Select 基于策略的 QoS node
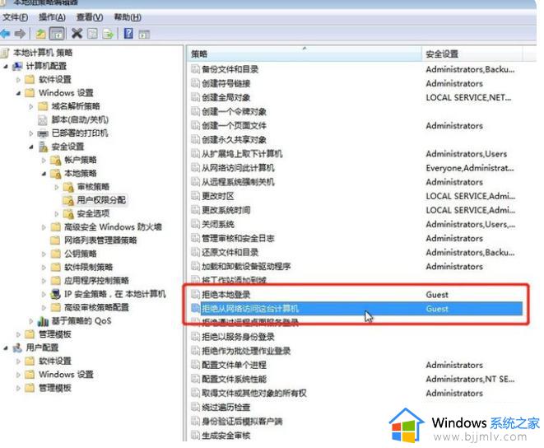 pos(81,321)
